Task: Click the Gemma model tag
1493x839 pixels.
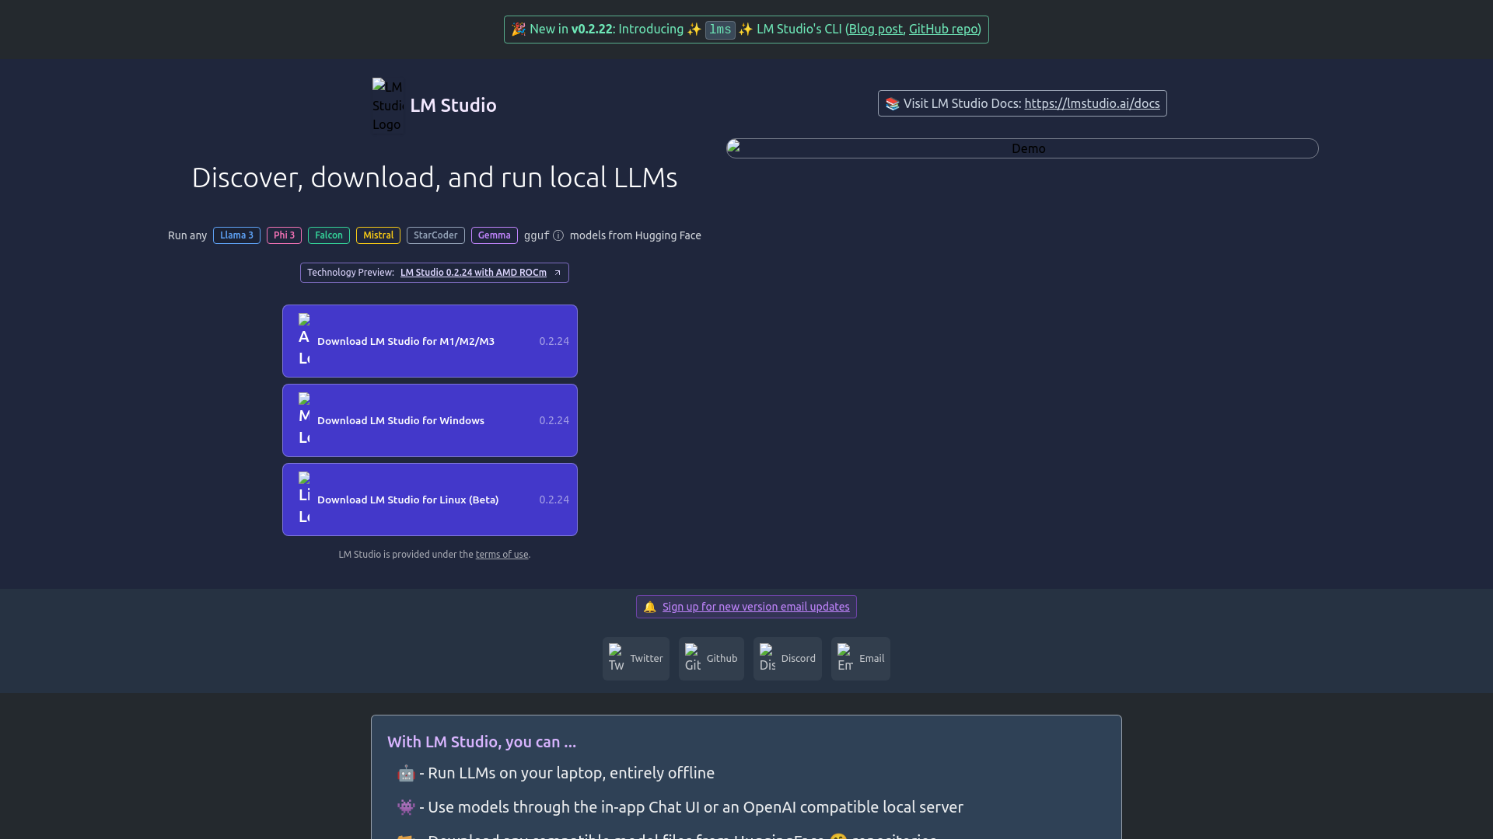Action: (494, 235)
